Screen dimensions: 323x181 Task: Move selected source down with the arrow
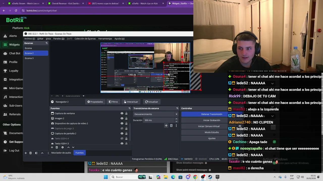click(73, 147)
